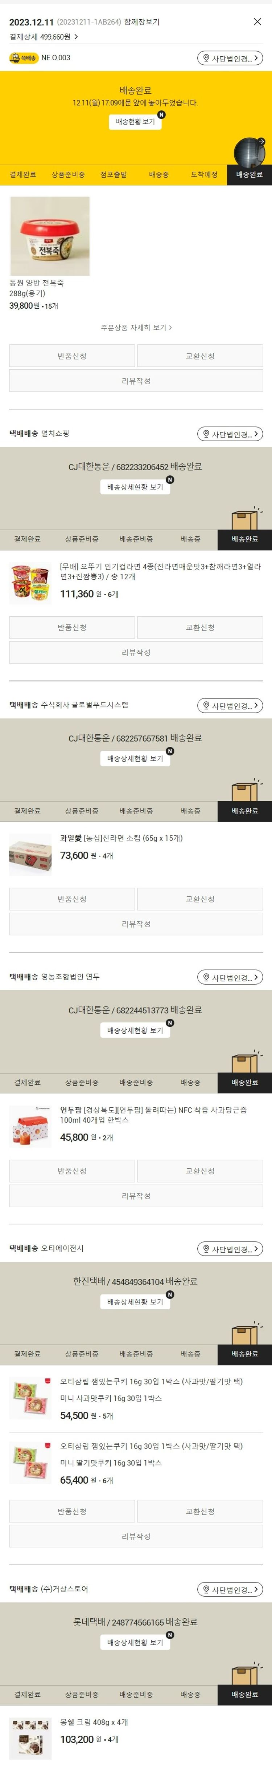Viewport: 272px width, 1768px height.
Task: View tracking details for 한진택배 454849364104
Action: pos(136,1302)
